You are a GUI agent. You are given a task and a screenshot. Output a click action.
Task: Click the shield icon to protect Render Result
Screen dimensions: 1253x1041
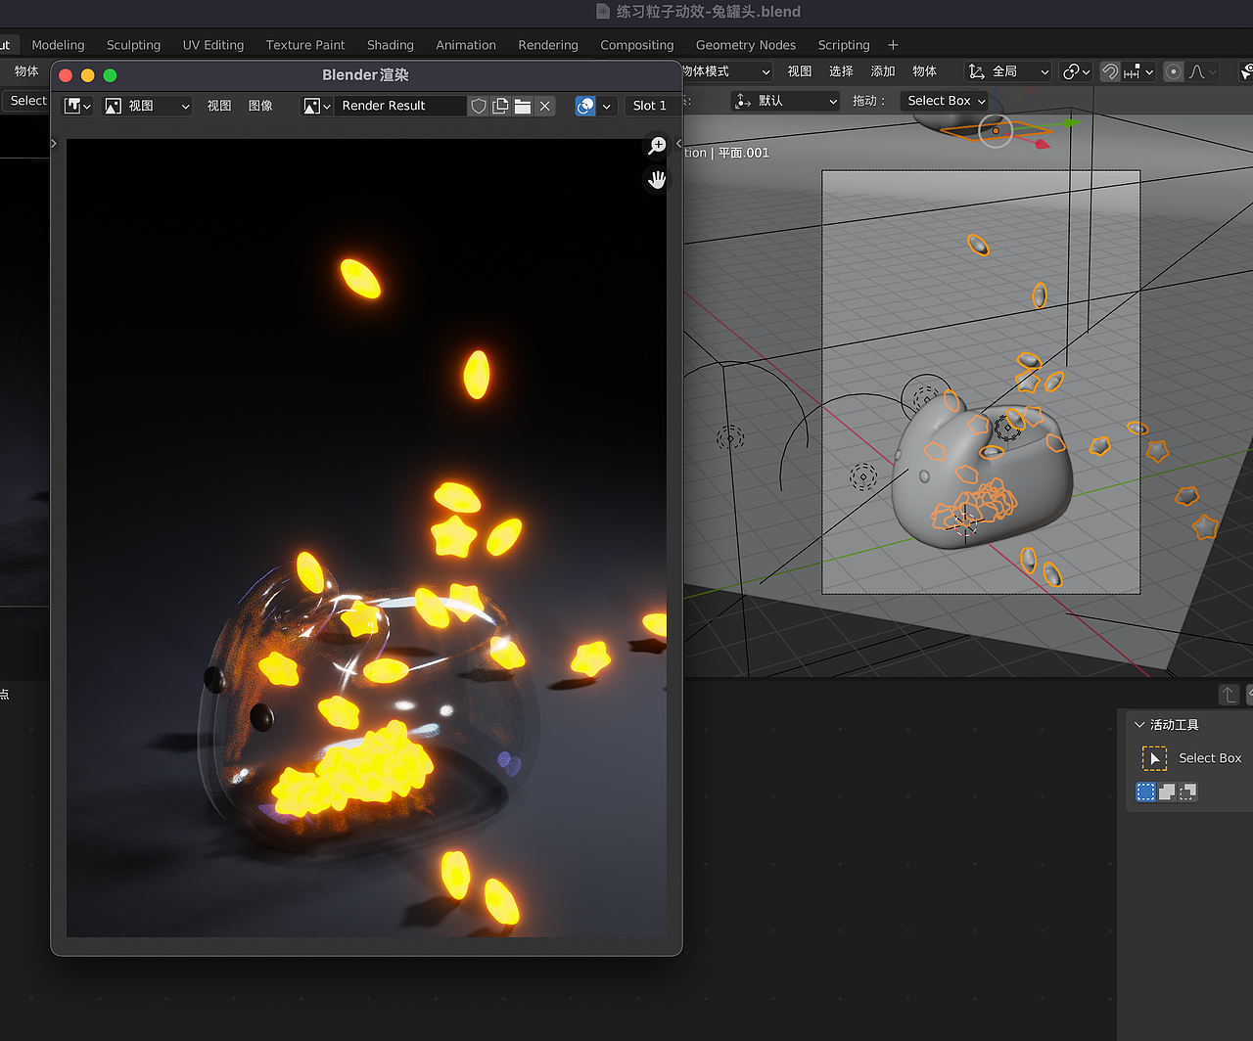479,105
